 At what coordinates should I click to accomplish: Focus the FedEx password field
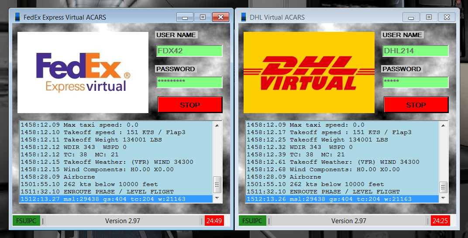tap(189, 82)
